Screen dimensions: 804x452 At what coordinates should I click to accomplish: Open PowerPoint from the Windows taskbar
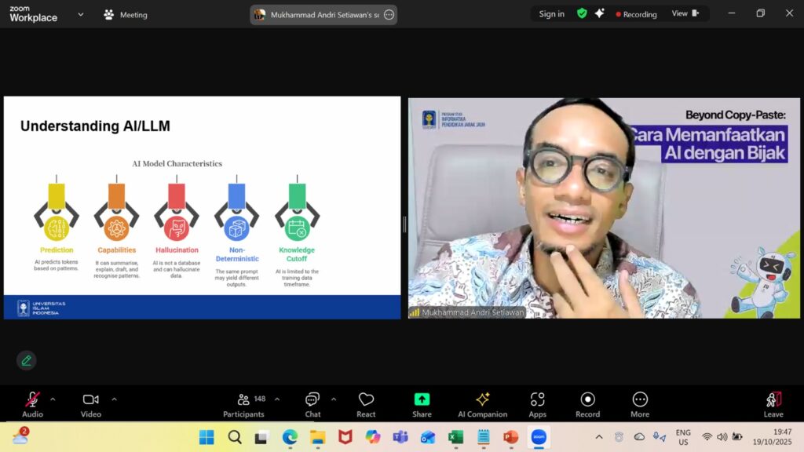click(x=510, y=437)
